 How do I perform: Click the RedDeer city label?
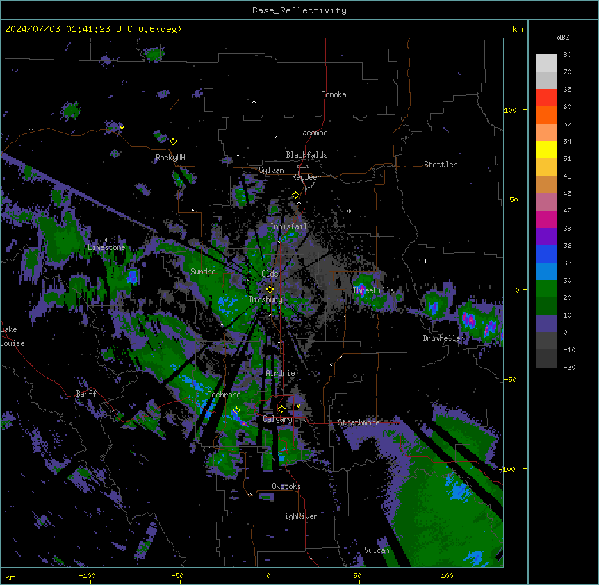point(306,177)
